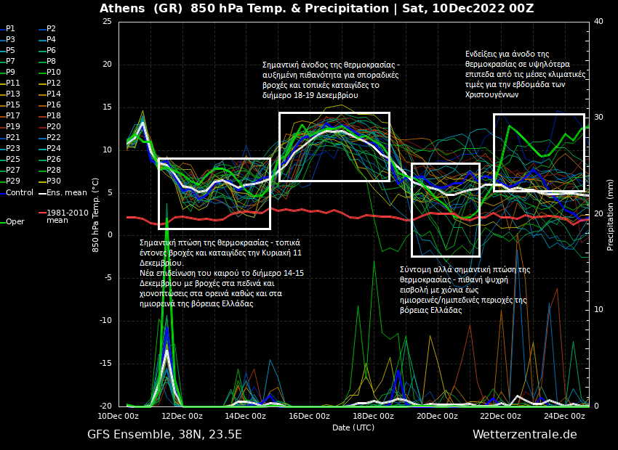
Task: Select the green Oper legend entry
Action: coord(15,222)
